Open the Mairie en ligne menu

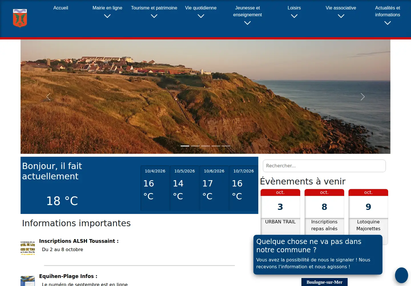tap(107, 8)
